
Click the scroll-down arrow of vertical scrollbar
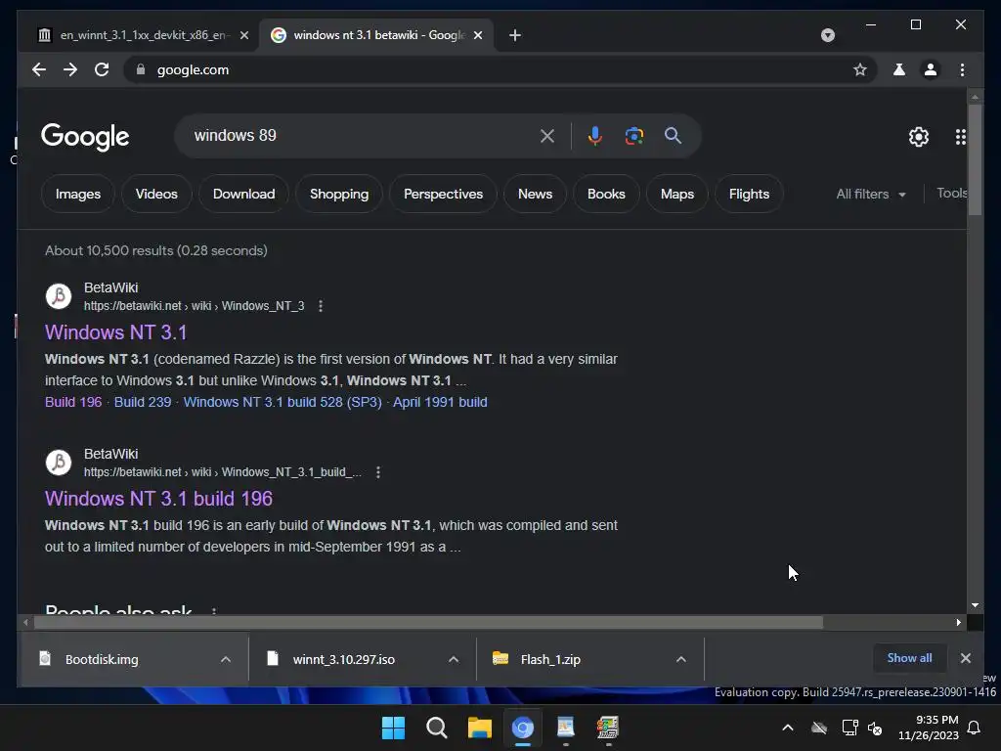[975, 604]
